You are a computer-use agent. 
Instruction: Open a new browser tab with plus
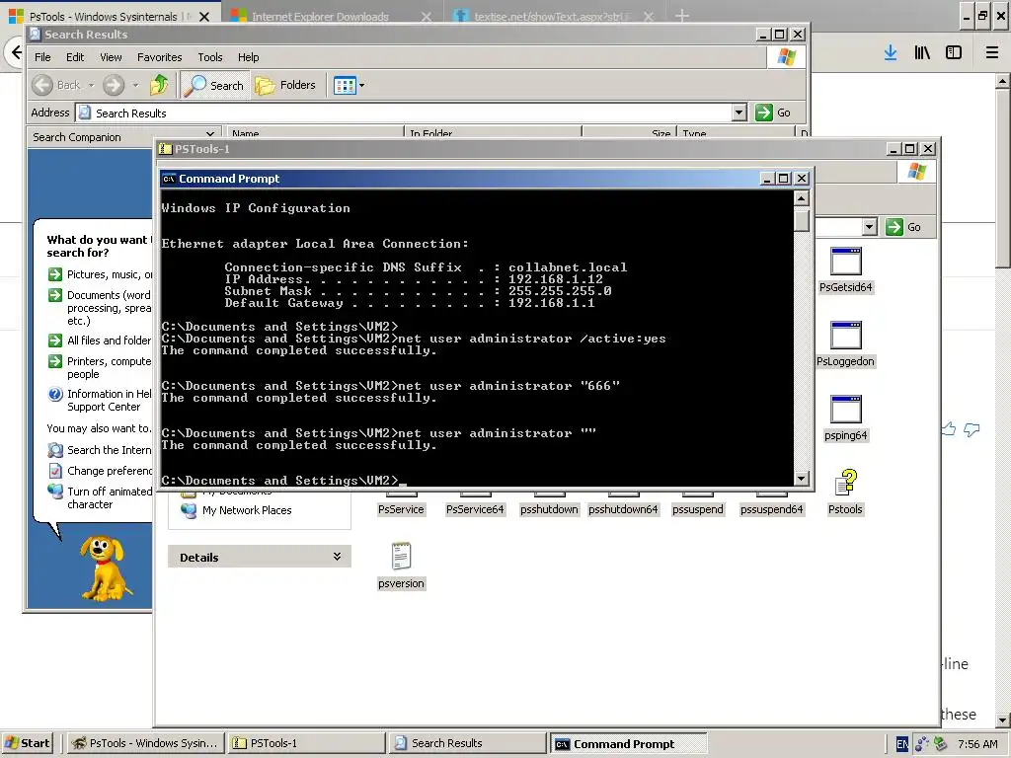tap(682, 16)
